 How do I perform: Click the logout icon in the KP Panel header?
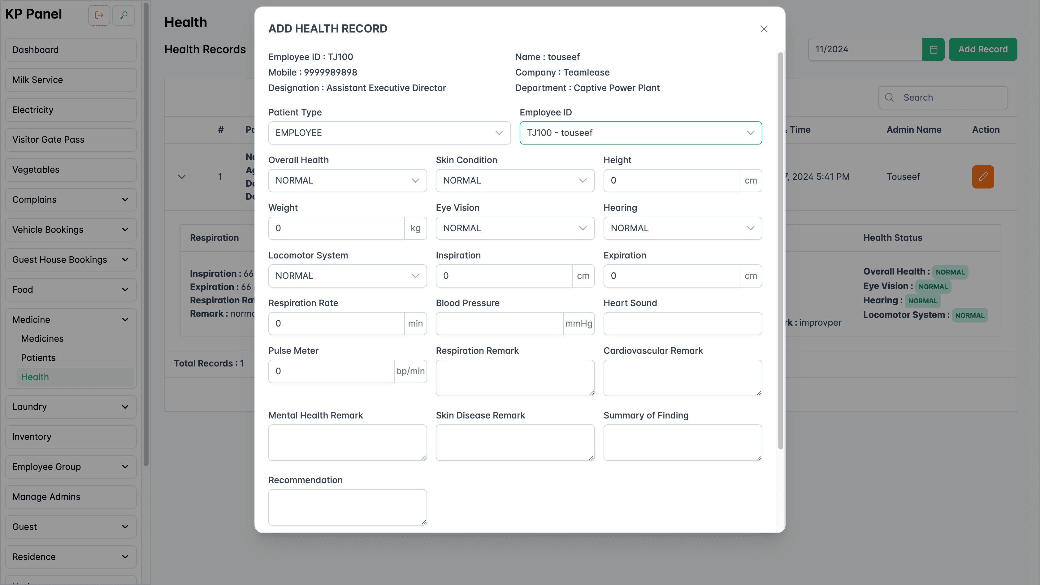pyautogui.click(x=99, y=15)
